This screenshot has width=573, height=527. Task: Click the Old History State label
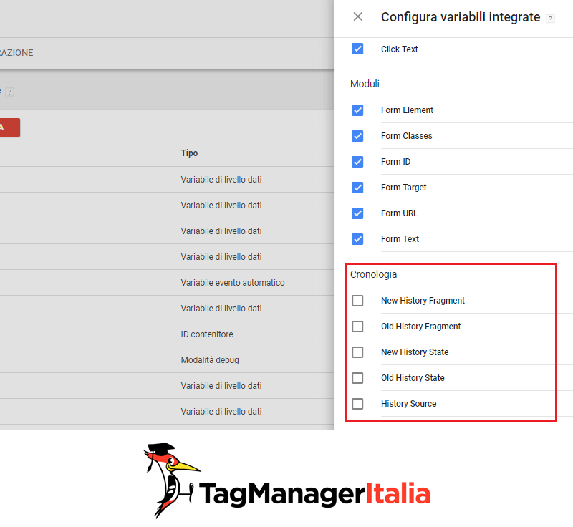coord(413,378)
